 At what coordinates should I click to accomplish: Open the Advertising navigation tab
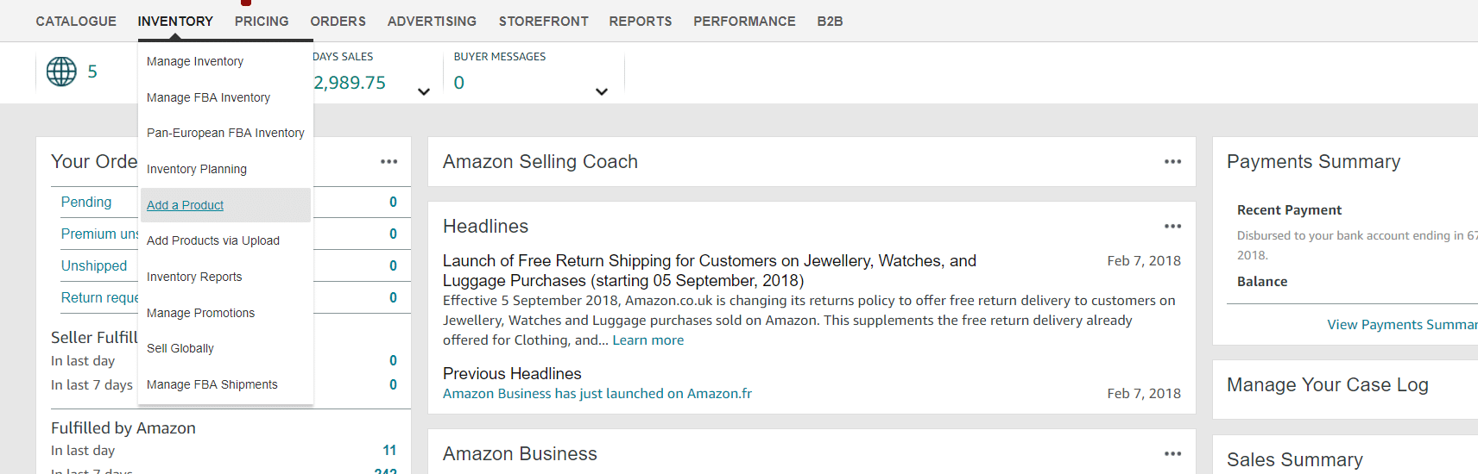pos(432,21)
